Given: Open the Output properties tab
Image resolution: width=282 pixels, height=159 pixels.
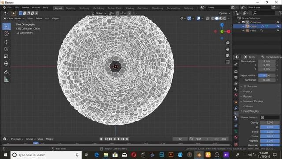Looking at the screenshot, I should click(x=236, y=77).
